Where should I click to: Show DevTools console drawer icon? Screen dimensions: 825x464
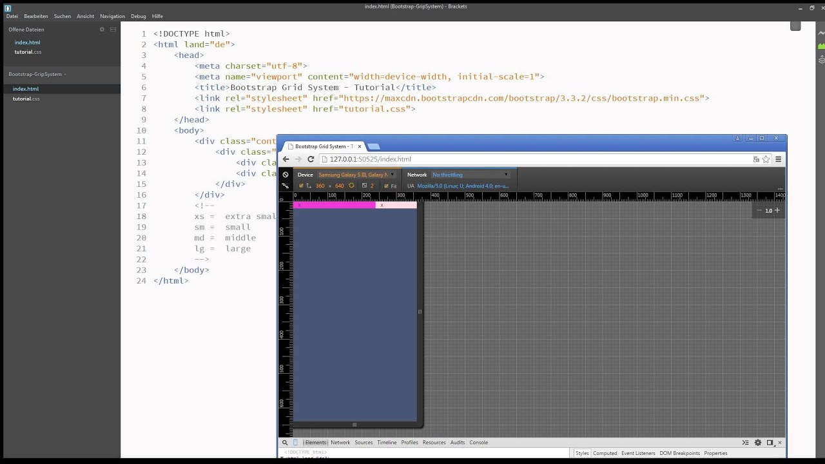(746, 443)
